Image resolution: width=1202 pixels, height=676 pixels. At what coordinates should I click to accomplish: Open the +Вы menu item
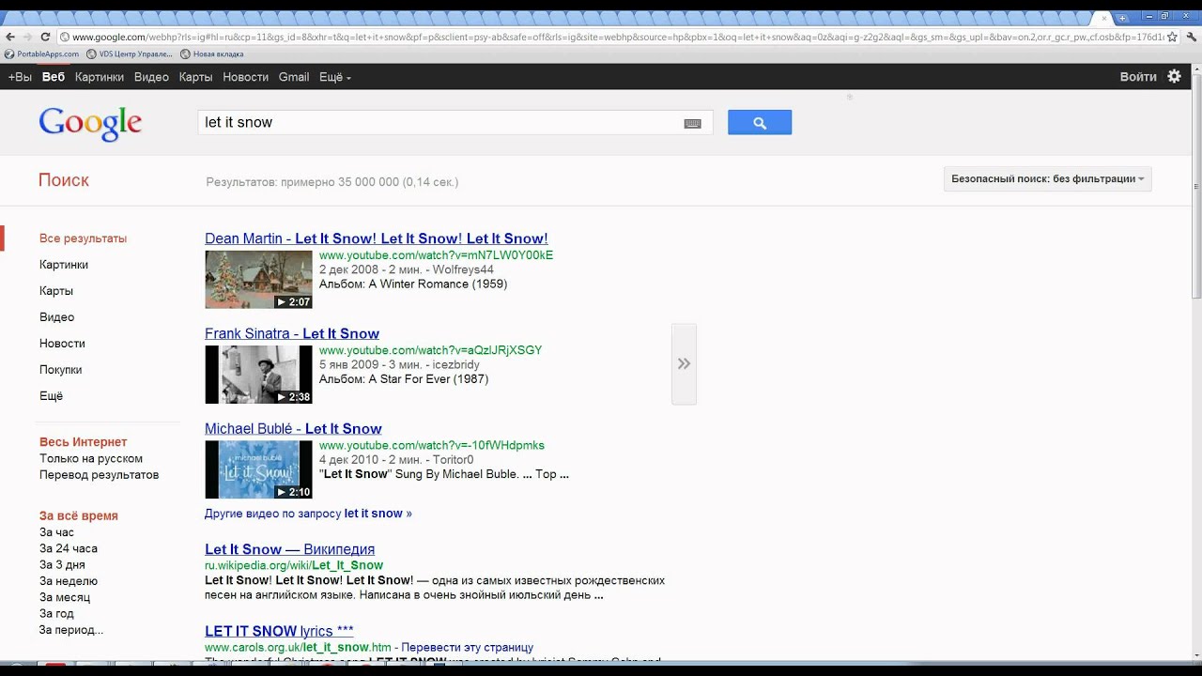[20, 77]
